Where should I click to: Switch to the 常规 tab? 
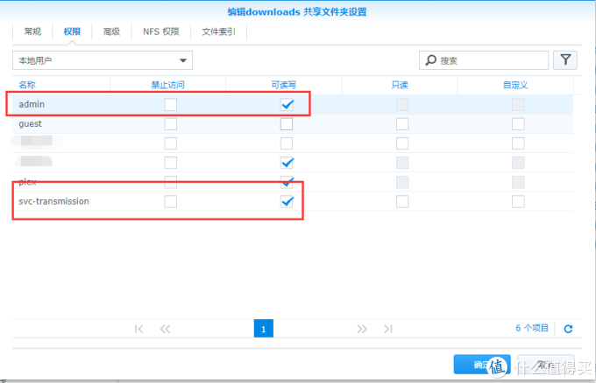coord(32,31)
